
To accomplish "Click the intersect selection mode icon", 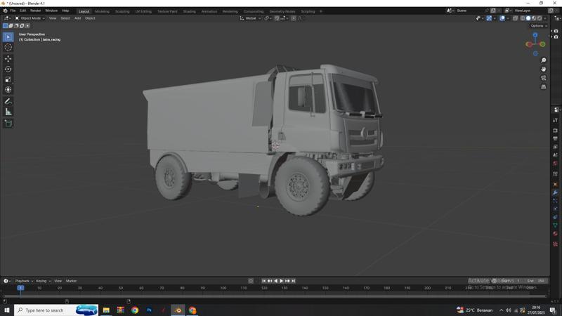I will click(x=27, y=26).
